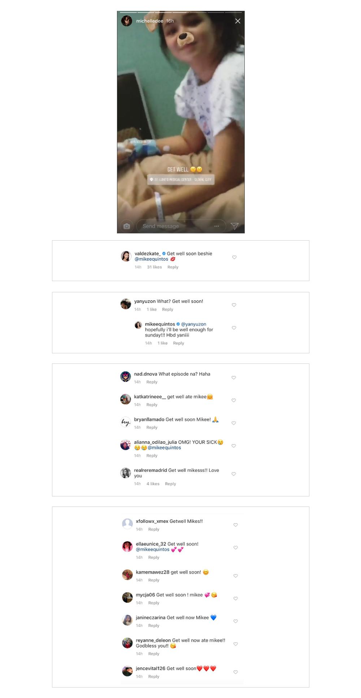361x698 pixels.
Task: Open @mikeequintos mention in valdezkate_ comment
Action: [x=151, y=259]
